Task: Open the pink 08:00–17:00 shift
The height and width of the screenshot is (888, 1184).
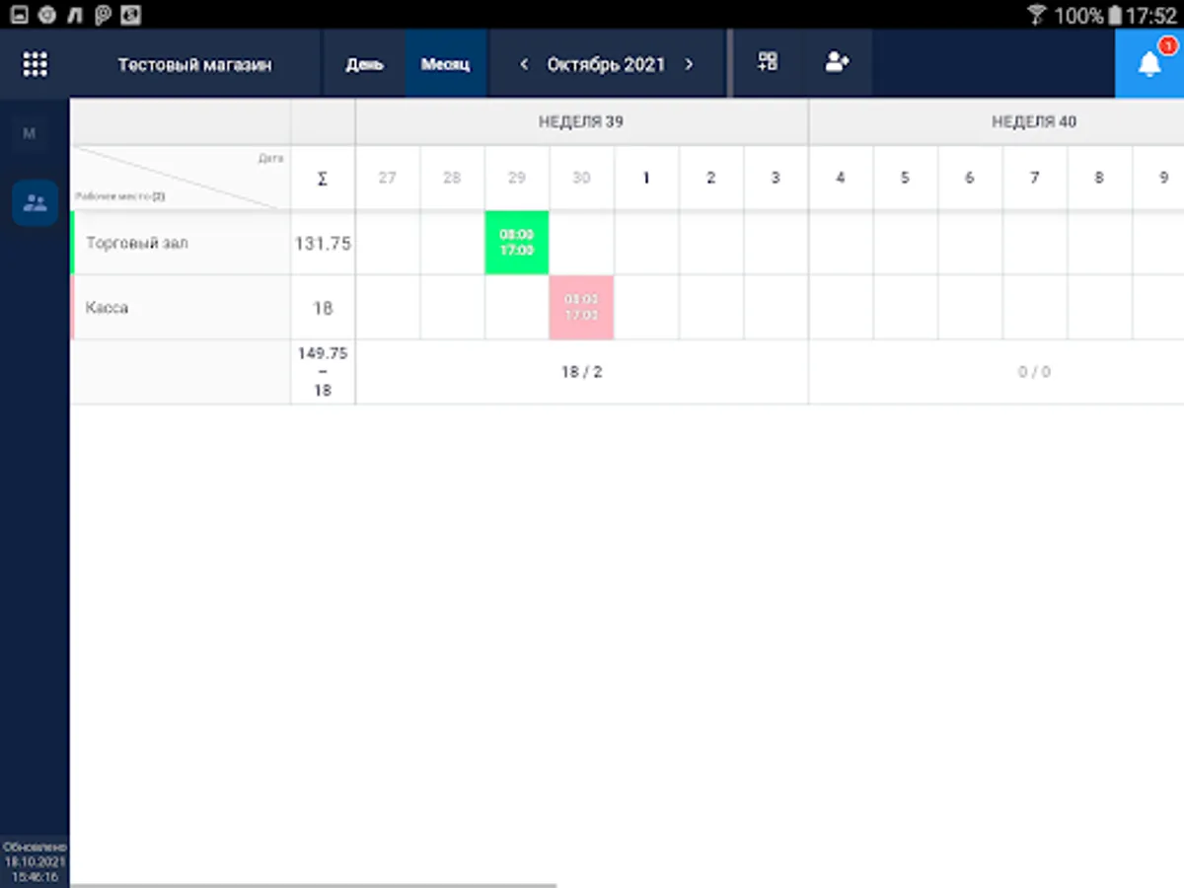Action: (581, 308)
